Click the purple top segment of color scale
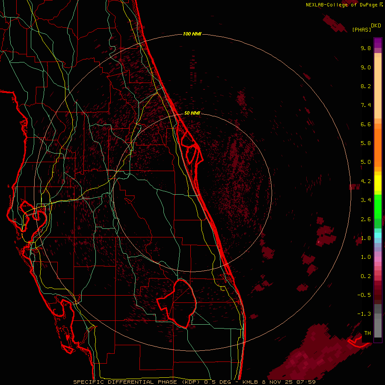Viewport: 385px width, 385px height. (378, 43)
